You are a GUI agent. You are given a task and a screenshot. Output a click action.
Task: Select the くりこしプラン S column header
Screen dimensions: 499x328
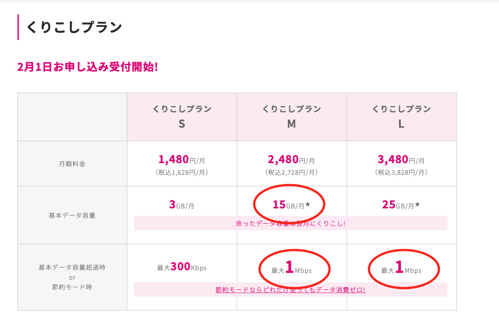click(182, 117)
